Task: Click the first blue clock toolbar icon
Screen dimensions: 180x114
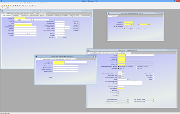Action: point(20,5)
